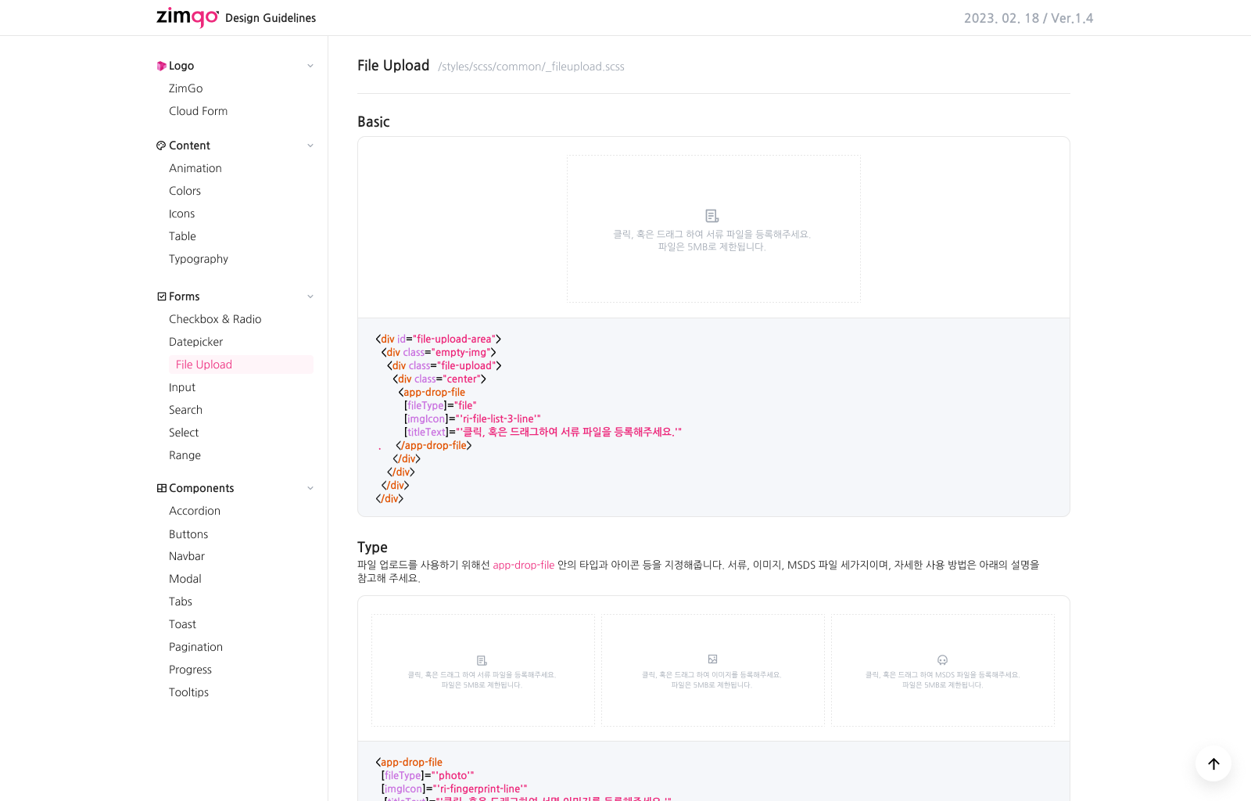Click the Content palette icon in sidebar
This screenshot has width=1251, height=801.
coord(161,145)
